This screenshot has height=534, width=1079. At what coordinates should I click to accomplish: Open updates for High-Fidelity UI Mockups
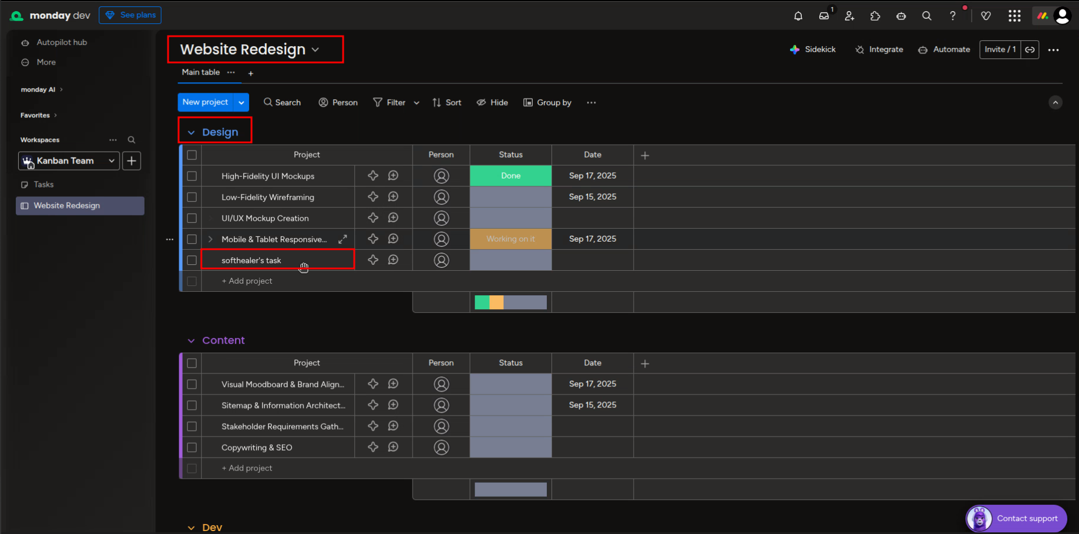[393, 176]
